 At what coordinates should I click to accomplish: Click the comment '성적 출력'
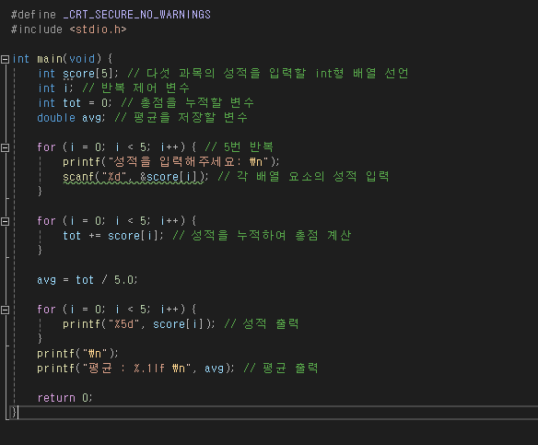[x=262, y=324]
